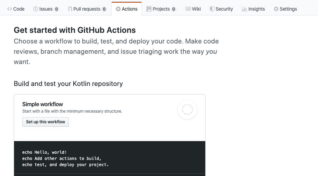Viewport: 318px width, 176px height.
Task: Click the Projects board icon
Action: (149, 9)
